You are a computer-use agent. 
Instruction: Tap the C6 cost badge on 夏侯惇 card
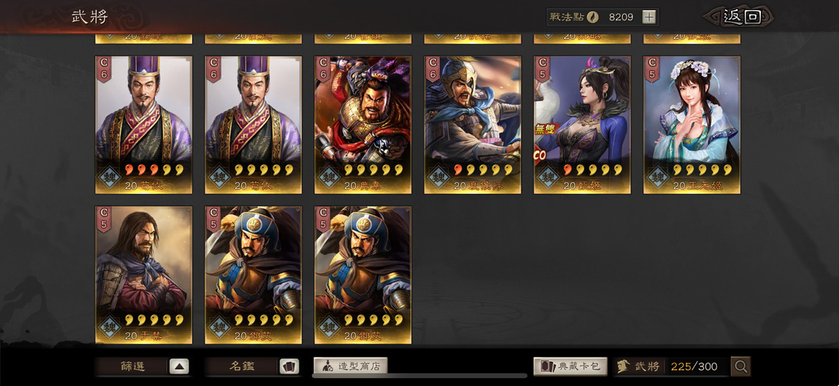[433, 69]
